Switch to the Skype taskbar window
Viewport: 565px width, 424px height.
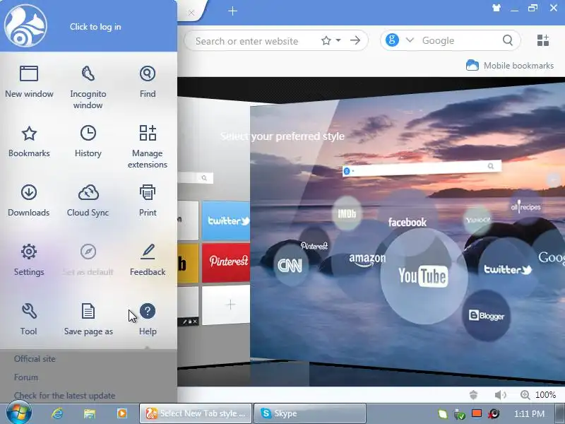pos(310,413)
